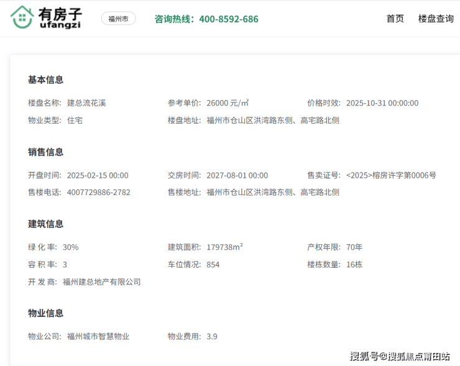Click the ufangzi house logo icon
This screenshot has height=366, width=460.
point(22,17)
